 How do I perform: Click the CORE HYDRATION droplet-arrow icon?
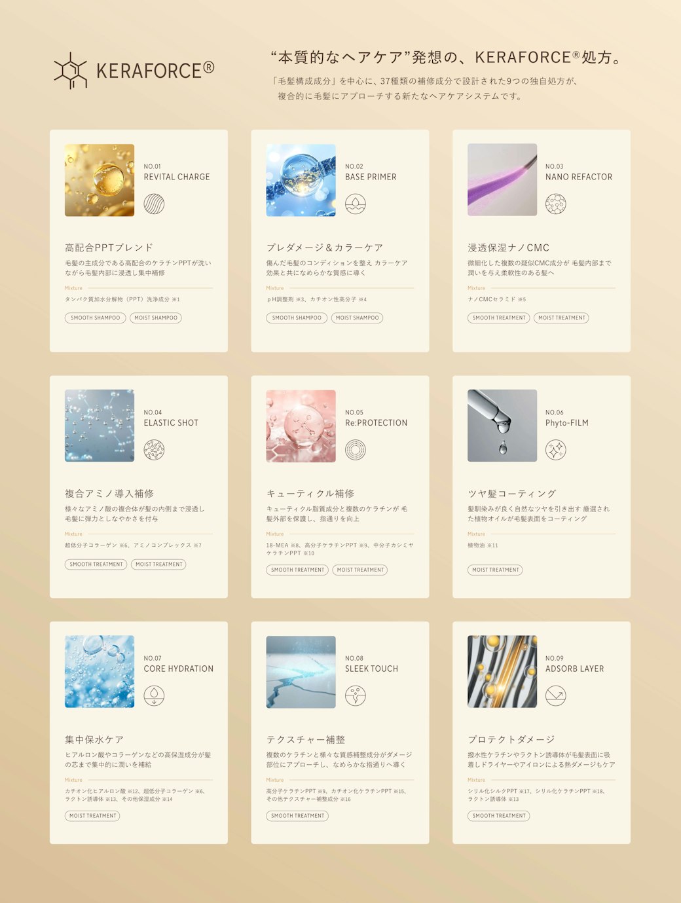point(154,695)
